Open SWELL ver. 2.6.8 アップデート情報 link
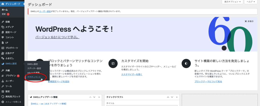The width and height of the screenshot is (260, 106). (x=48, y=104)
